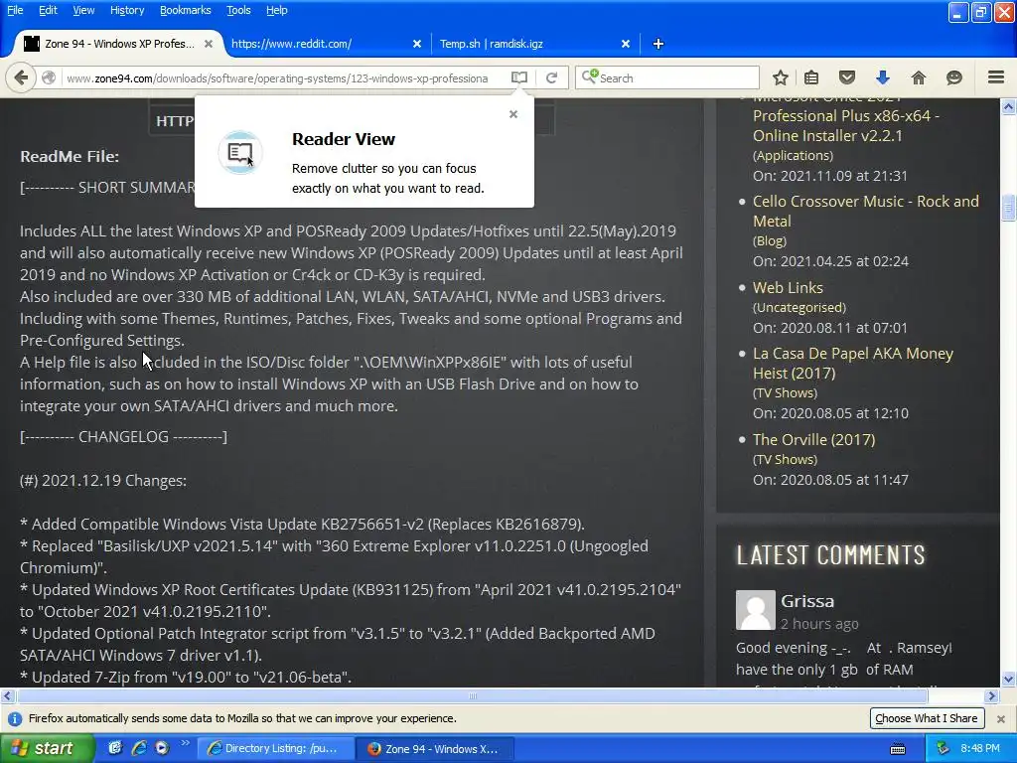The width and height of the screenshot is (1017, 763).
Task: Click the vertical scrollbar up arrow
Action: [x=1009, y=106]
